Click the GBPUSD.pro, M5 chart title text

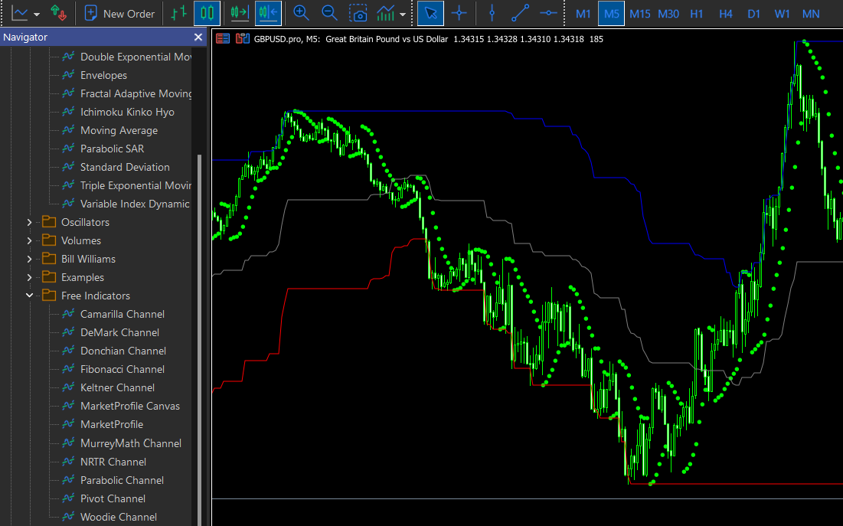click(x=286, y=39)
